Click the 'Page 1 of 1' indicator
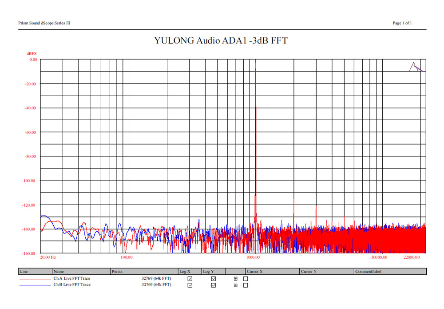This screenshot has width=444, height=309. pos(402,23)
